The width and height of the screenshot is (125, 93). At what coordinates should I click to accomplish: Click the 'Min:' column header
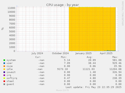click(64, 57)
